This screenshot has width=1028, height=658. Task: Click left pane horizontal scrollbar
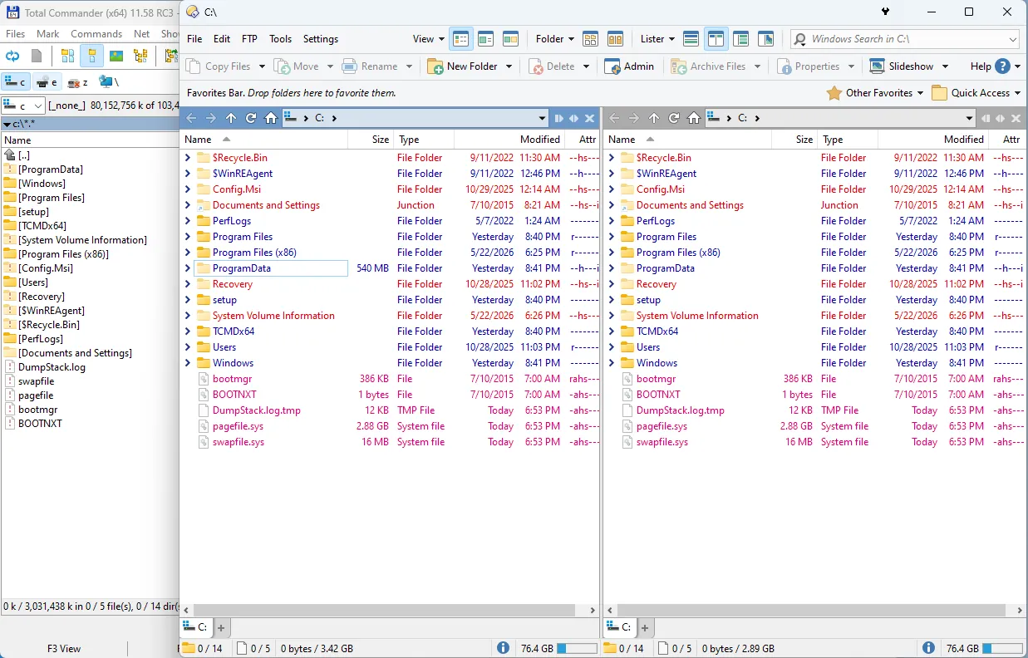pos(390,610)
